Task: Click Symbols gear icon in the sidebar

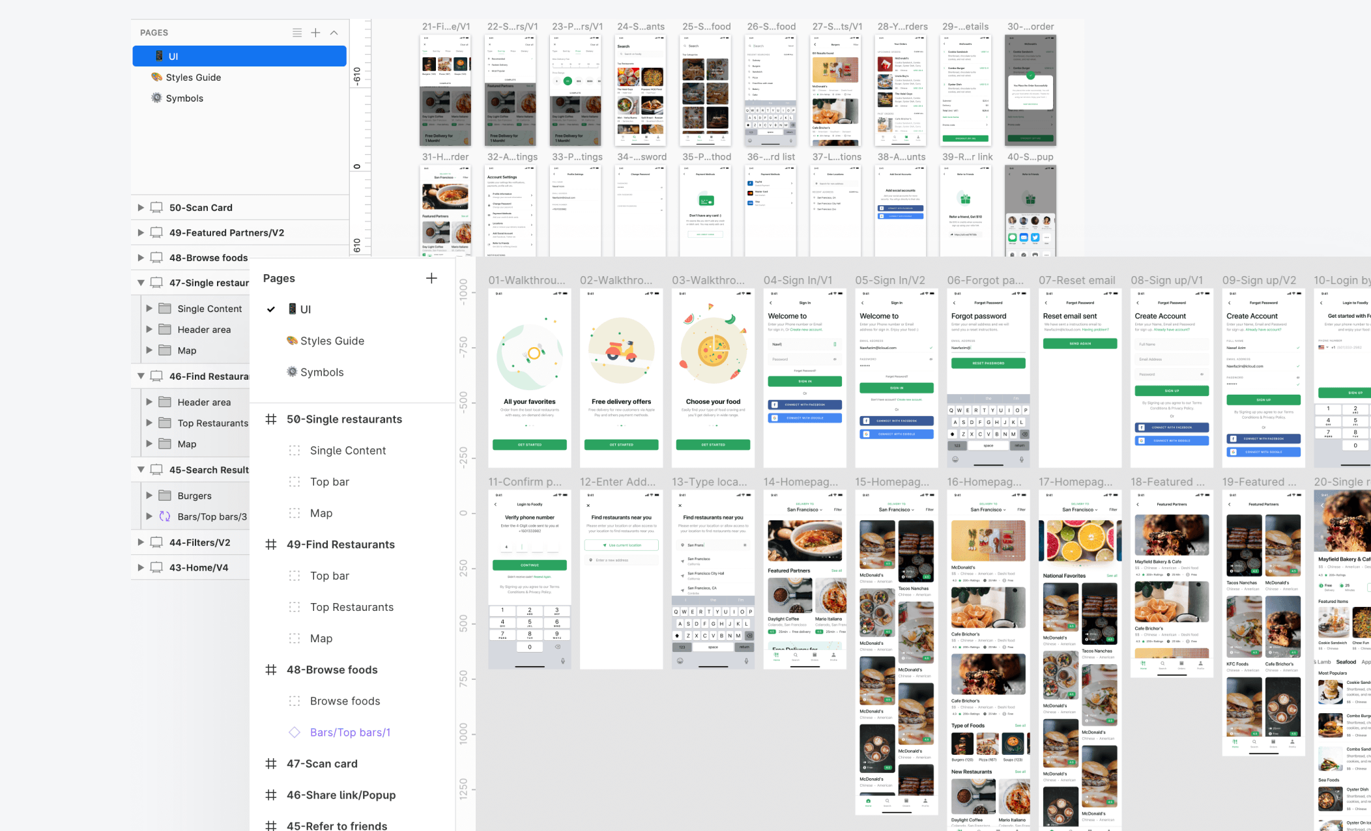Action: click(x=156, y=98)
